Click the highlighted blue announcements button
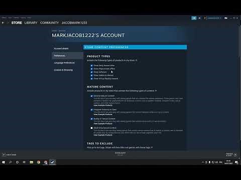This screenshot has width=241, height=180. coord(194,18)
